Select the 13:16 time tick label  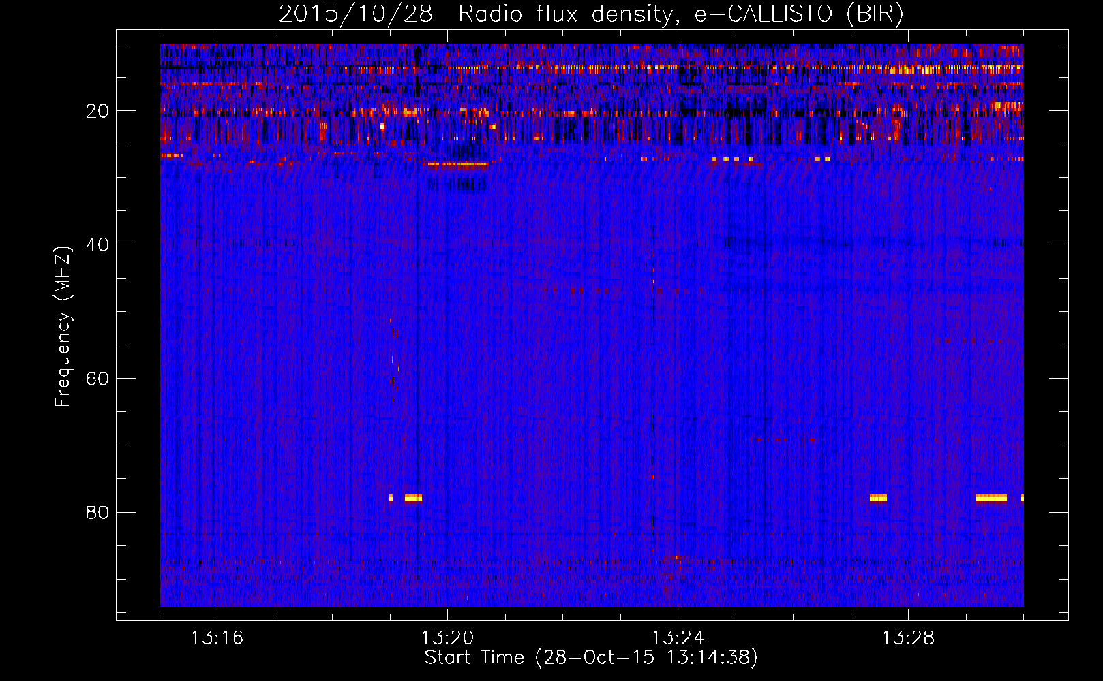click(x=217, y=638)
